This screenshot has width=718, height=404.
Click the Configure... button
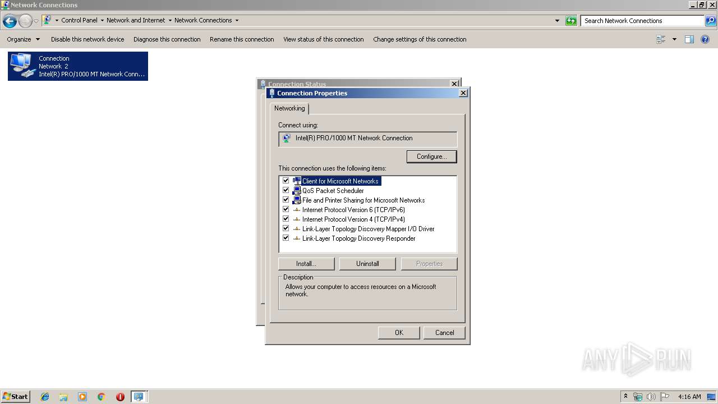431,157
